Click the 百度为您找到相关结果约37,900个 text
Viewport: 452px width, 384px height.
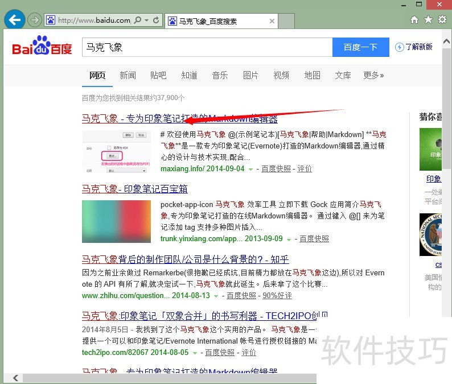tap(133, 98)
